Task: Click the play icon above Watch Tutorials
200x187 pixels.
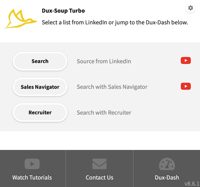Action: click(x=32, y=164)
